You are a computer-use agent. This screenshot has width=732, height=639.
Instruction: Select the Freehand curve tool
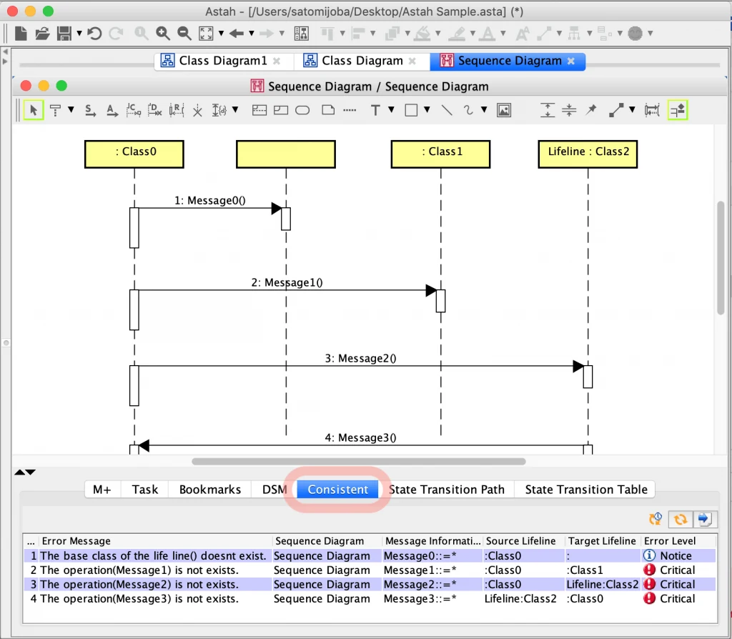coord(468,110)
